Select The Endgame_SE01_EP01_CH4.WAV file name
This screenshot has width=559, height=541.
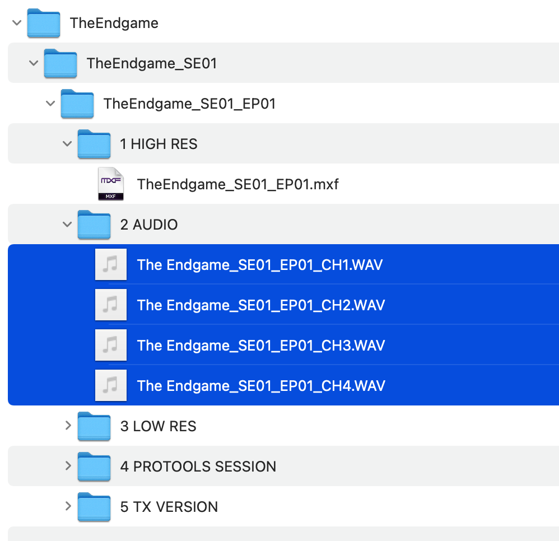262,386
